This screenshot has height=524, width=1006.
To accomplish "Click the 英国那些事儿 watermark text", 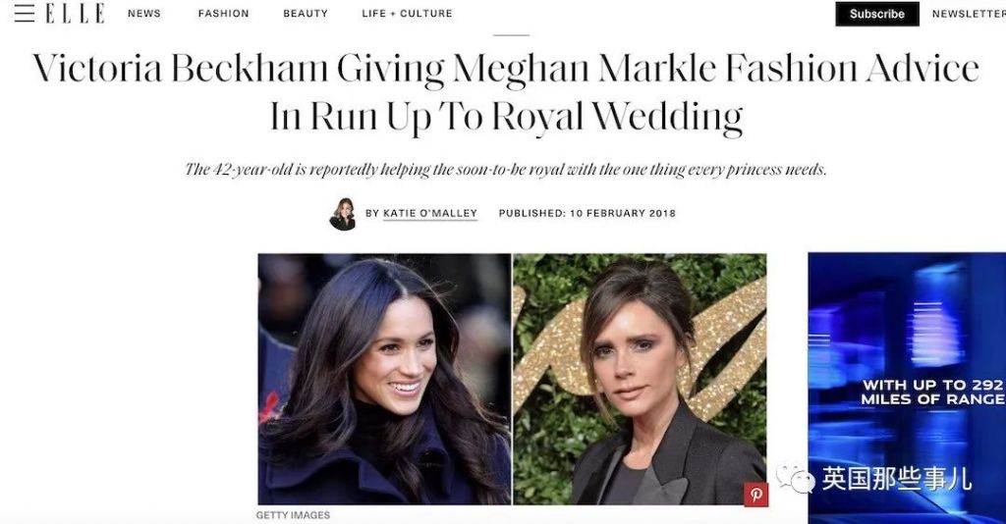I will point(896,478).
